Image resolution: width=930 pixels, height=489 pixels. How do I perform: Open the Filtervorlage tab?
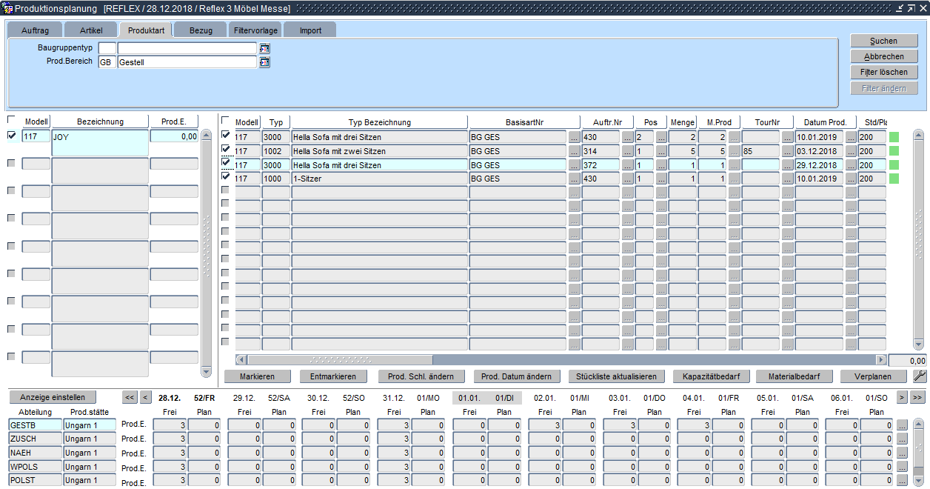click(255, 30)
